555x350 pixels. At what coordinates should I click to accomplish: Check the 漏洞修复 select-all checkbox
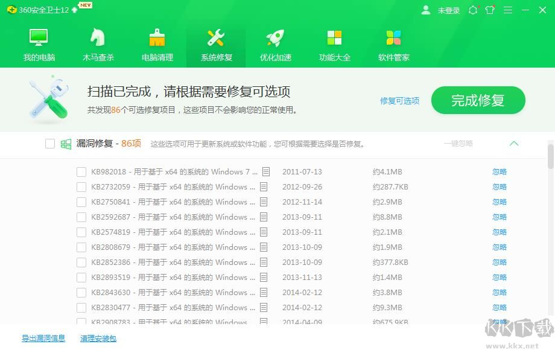(50, 144)
